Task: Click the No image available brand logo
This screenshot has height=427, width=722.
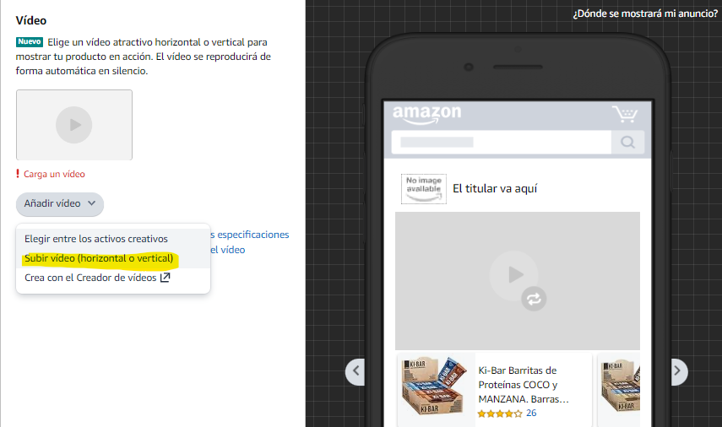Action: click(424, 189)
